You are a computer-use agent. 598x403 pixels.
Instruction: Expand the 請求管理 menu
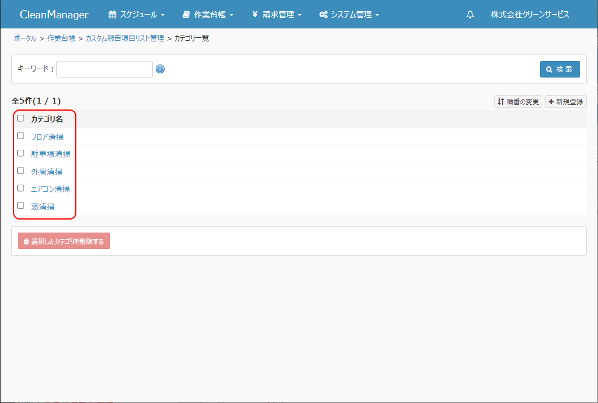point(277,15)
